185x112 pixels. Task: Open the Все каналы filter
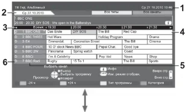tap(152, 13)
